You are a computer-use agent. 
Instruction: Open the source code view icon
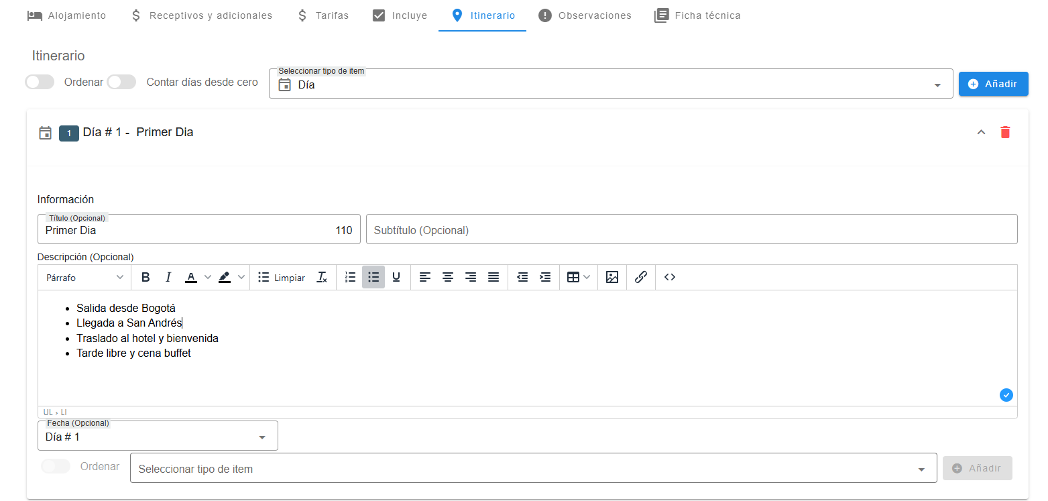669,277
